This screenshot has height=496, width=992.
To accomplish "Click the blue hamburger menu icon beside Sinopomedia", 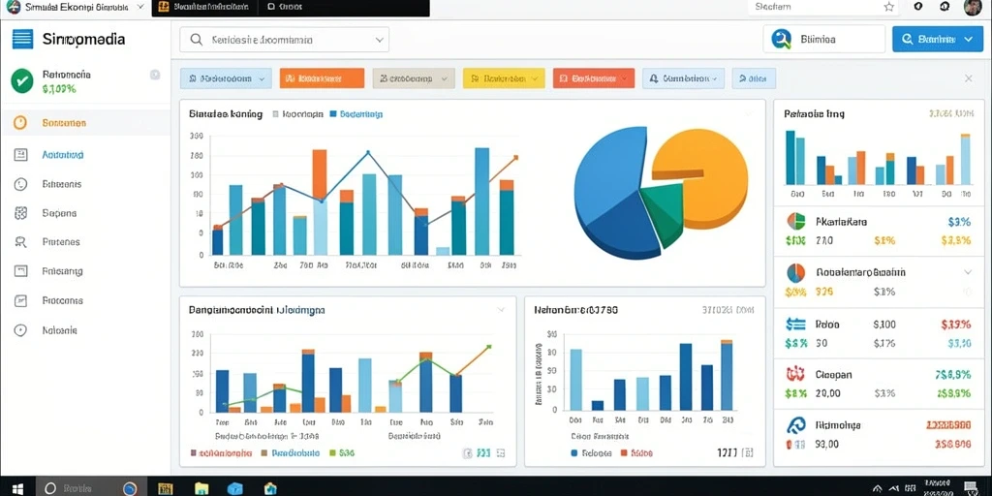I will point(22,39).
